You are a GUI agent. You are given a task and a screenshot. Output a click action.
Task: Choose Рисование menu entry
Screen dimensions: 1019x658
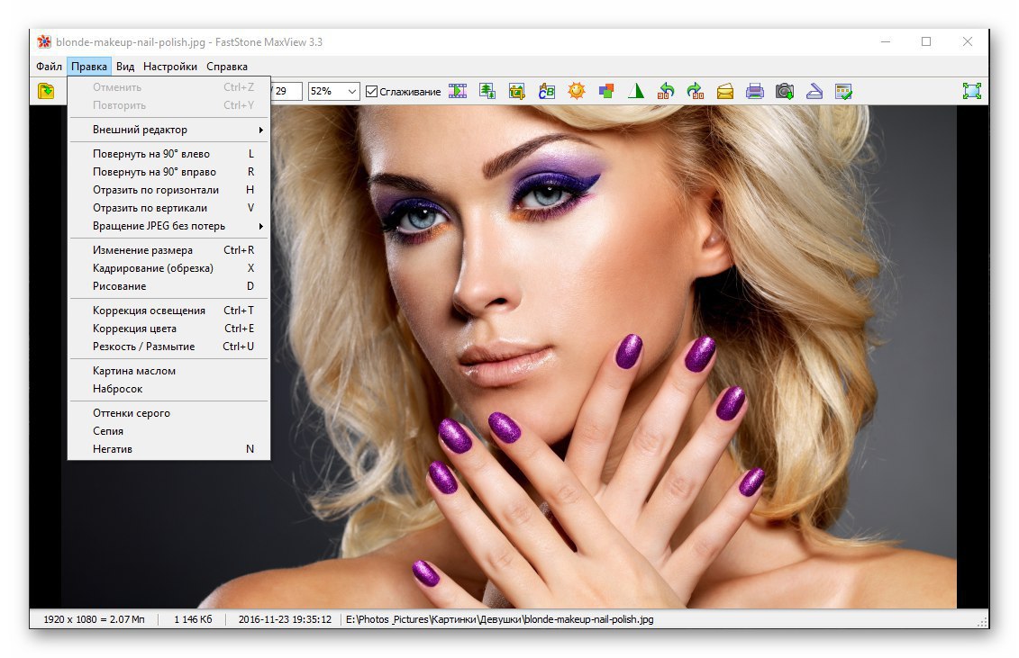click(169, 286)
